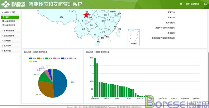
Task: Click the home icon beside 首页
Action: coord(3,17)
